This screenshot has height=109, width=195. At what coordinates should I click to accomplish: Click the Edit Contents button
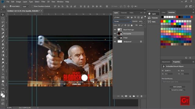(177, 87)
